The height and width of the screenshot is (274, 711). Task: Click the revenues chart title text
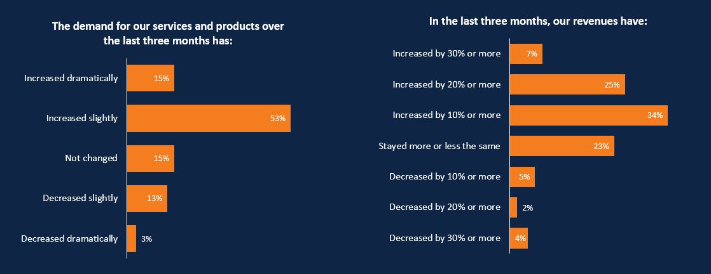(x=538, y=22)
